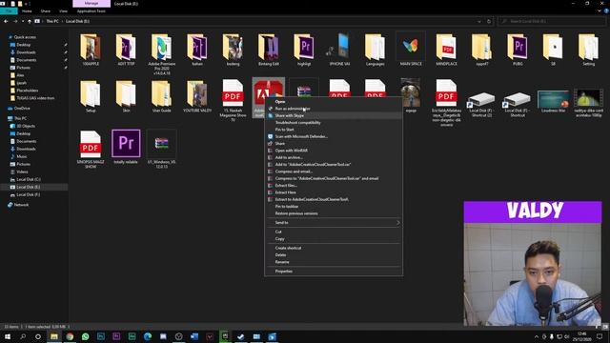This screenshot has width=610, height=343.
Task: Open Network in navigation pane
Action: coord(21,205)
